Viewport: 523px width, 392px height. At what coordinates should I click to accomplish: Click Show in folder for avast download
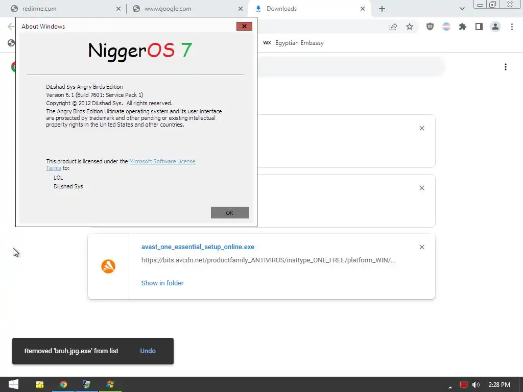pyautogui.click(x=162, y=283)
